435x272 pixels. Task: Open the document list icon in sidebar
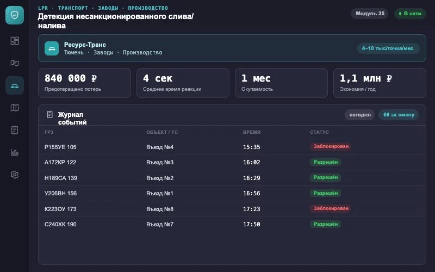15,130
